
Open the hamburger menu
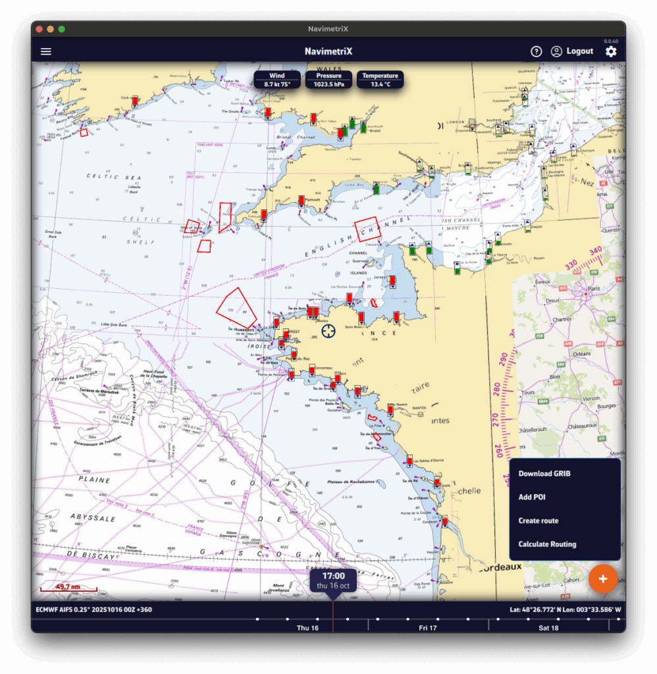pos(46,51)
